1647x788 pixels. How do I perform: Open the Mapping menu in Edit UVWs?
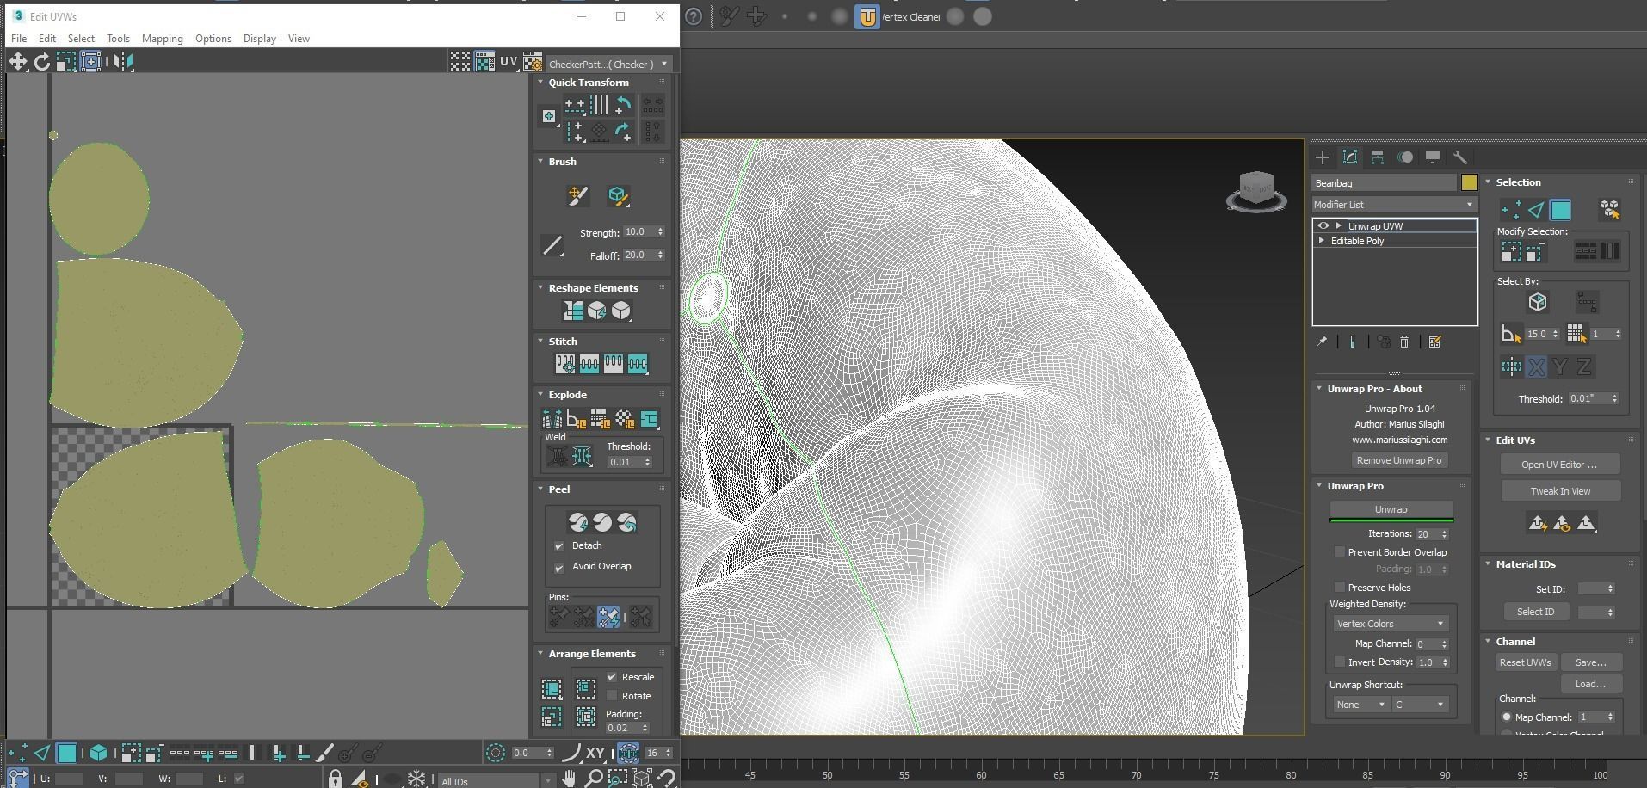coord(163,39)
